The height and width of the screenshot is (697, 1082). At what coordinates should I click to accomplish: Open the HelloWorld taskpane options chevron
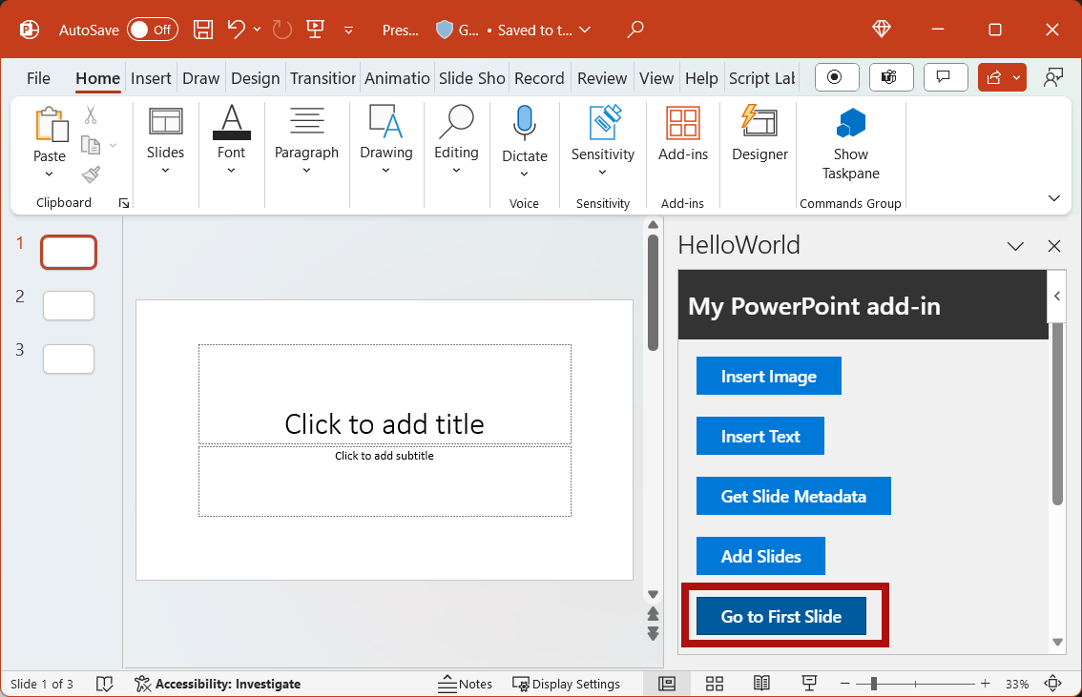[1015, 246]
